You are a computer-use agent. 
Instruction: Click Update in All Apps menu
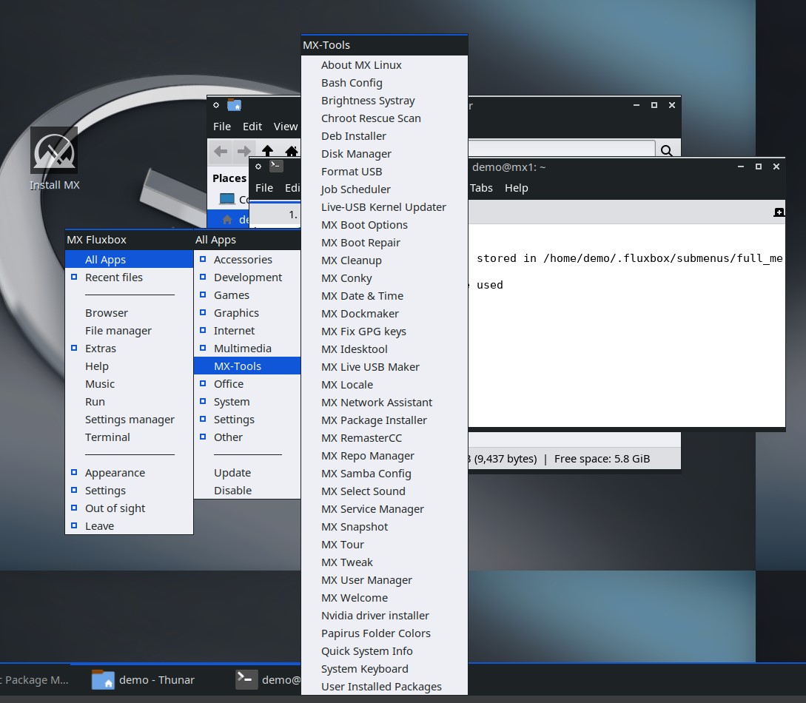[x=247, y=473]
